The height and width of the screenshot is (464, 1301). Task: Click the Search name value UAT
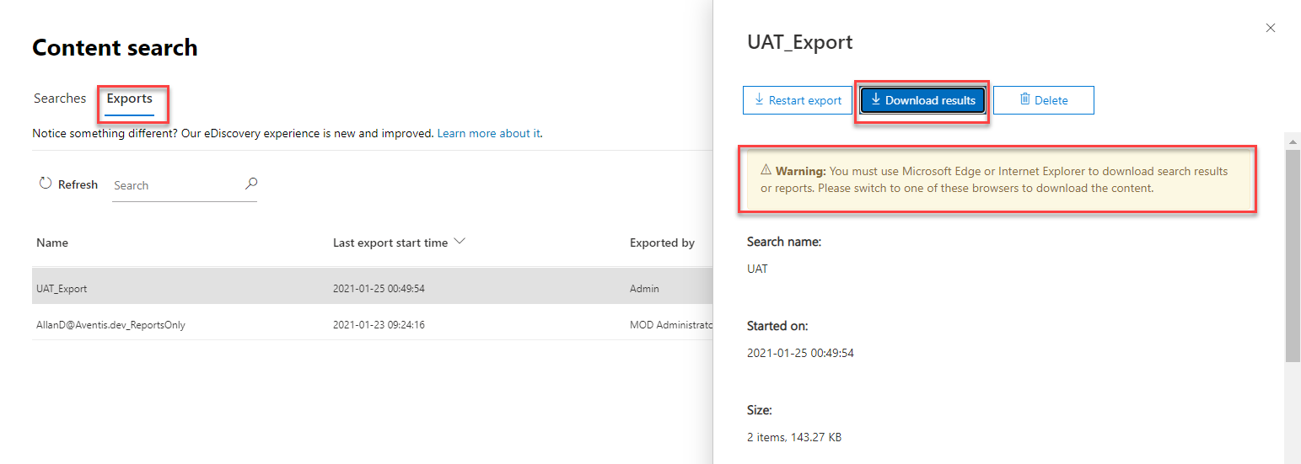pos(757,269)
